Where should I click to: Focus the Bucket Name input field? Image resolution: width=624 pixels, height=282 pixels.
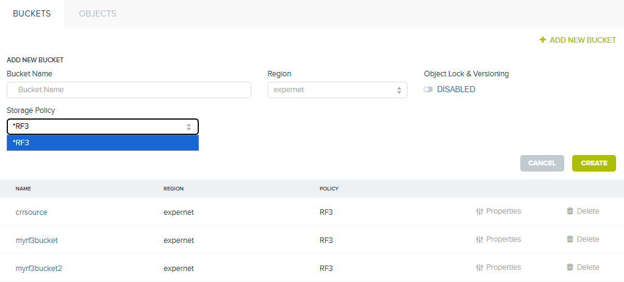pyautogui.click(x=129, y=90)
